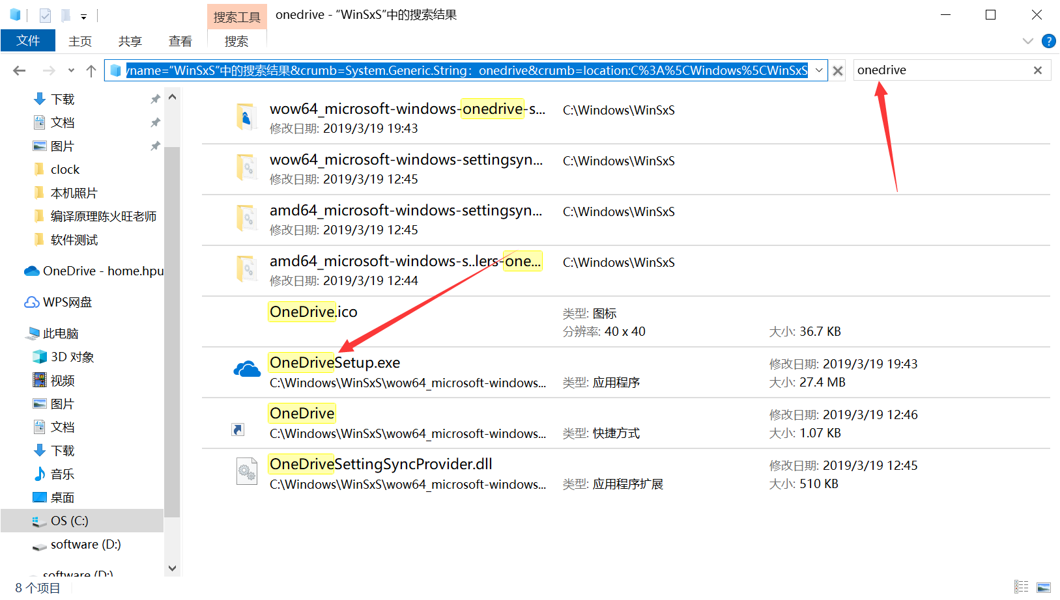Viewport: 1060px width, 600px height.
Task: Open the quick access toolbar customize dropdown
Action: [x=84, y=16]
